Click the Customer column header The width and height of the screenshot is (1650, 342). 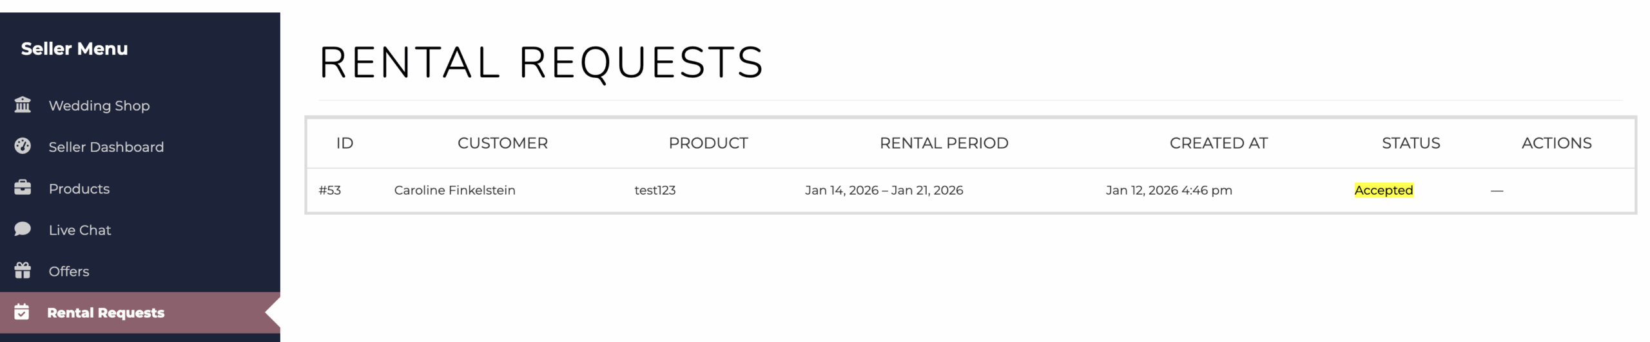pyautogui.click(x=502, y=143)
